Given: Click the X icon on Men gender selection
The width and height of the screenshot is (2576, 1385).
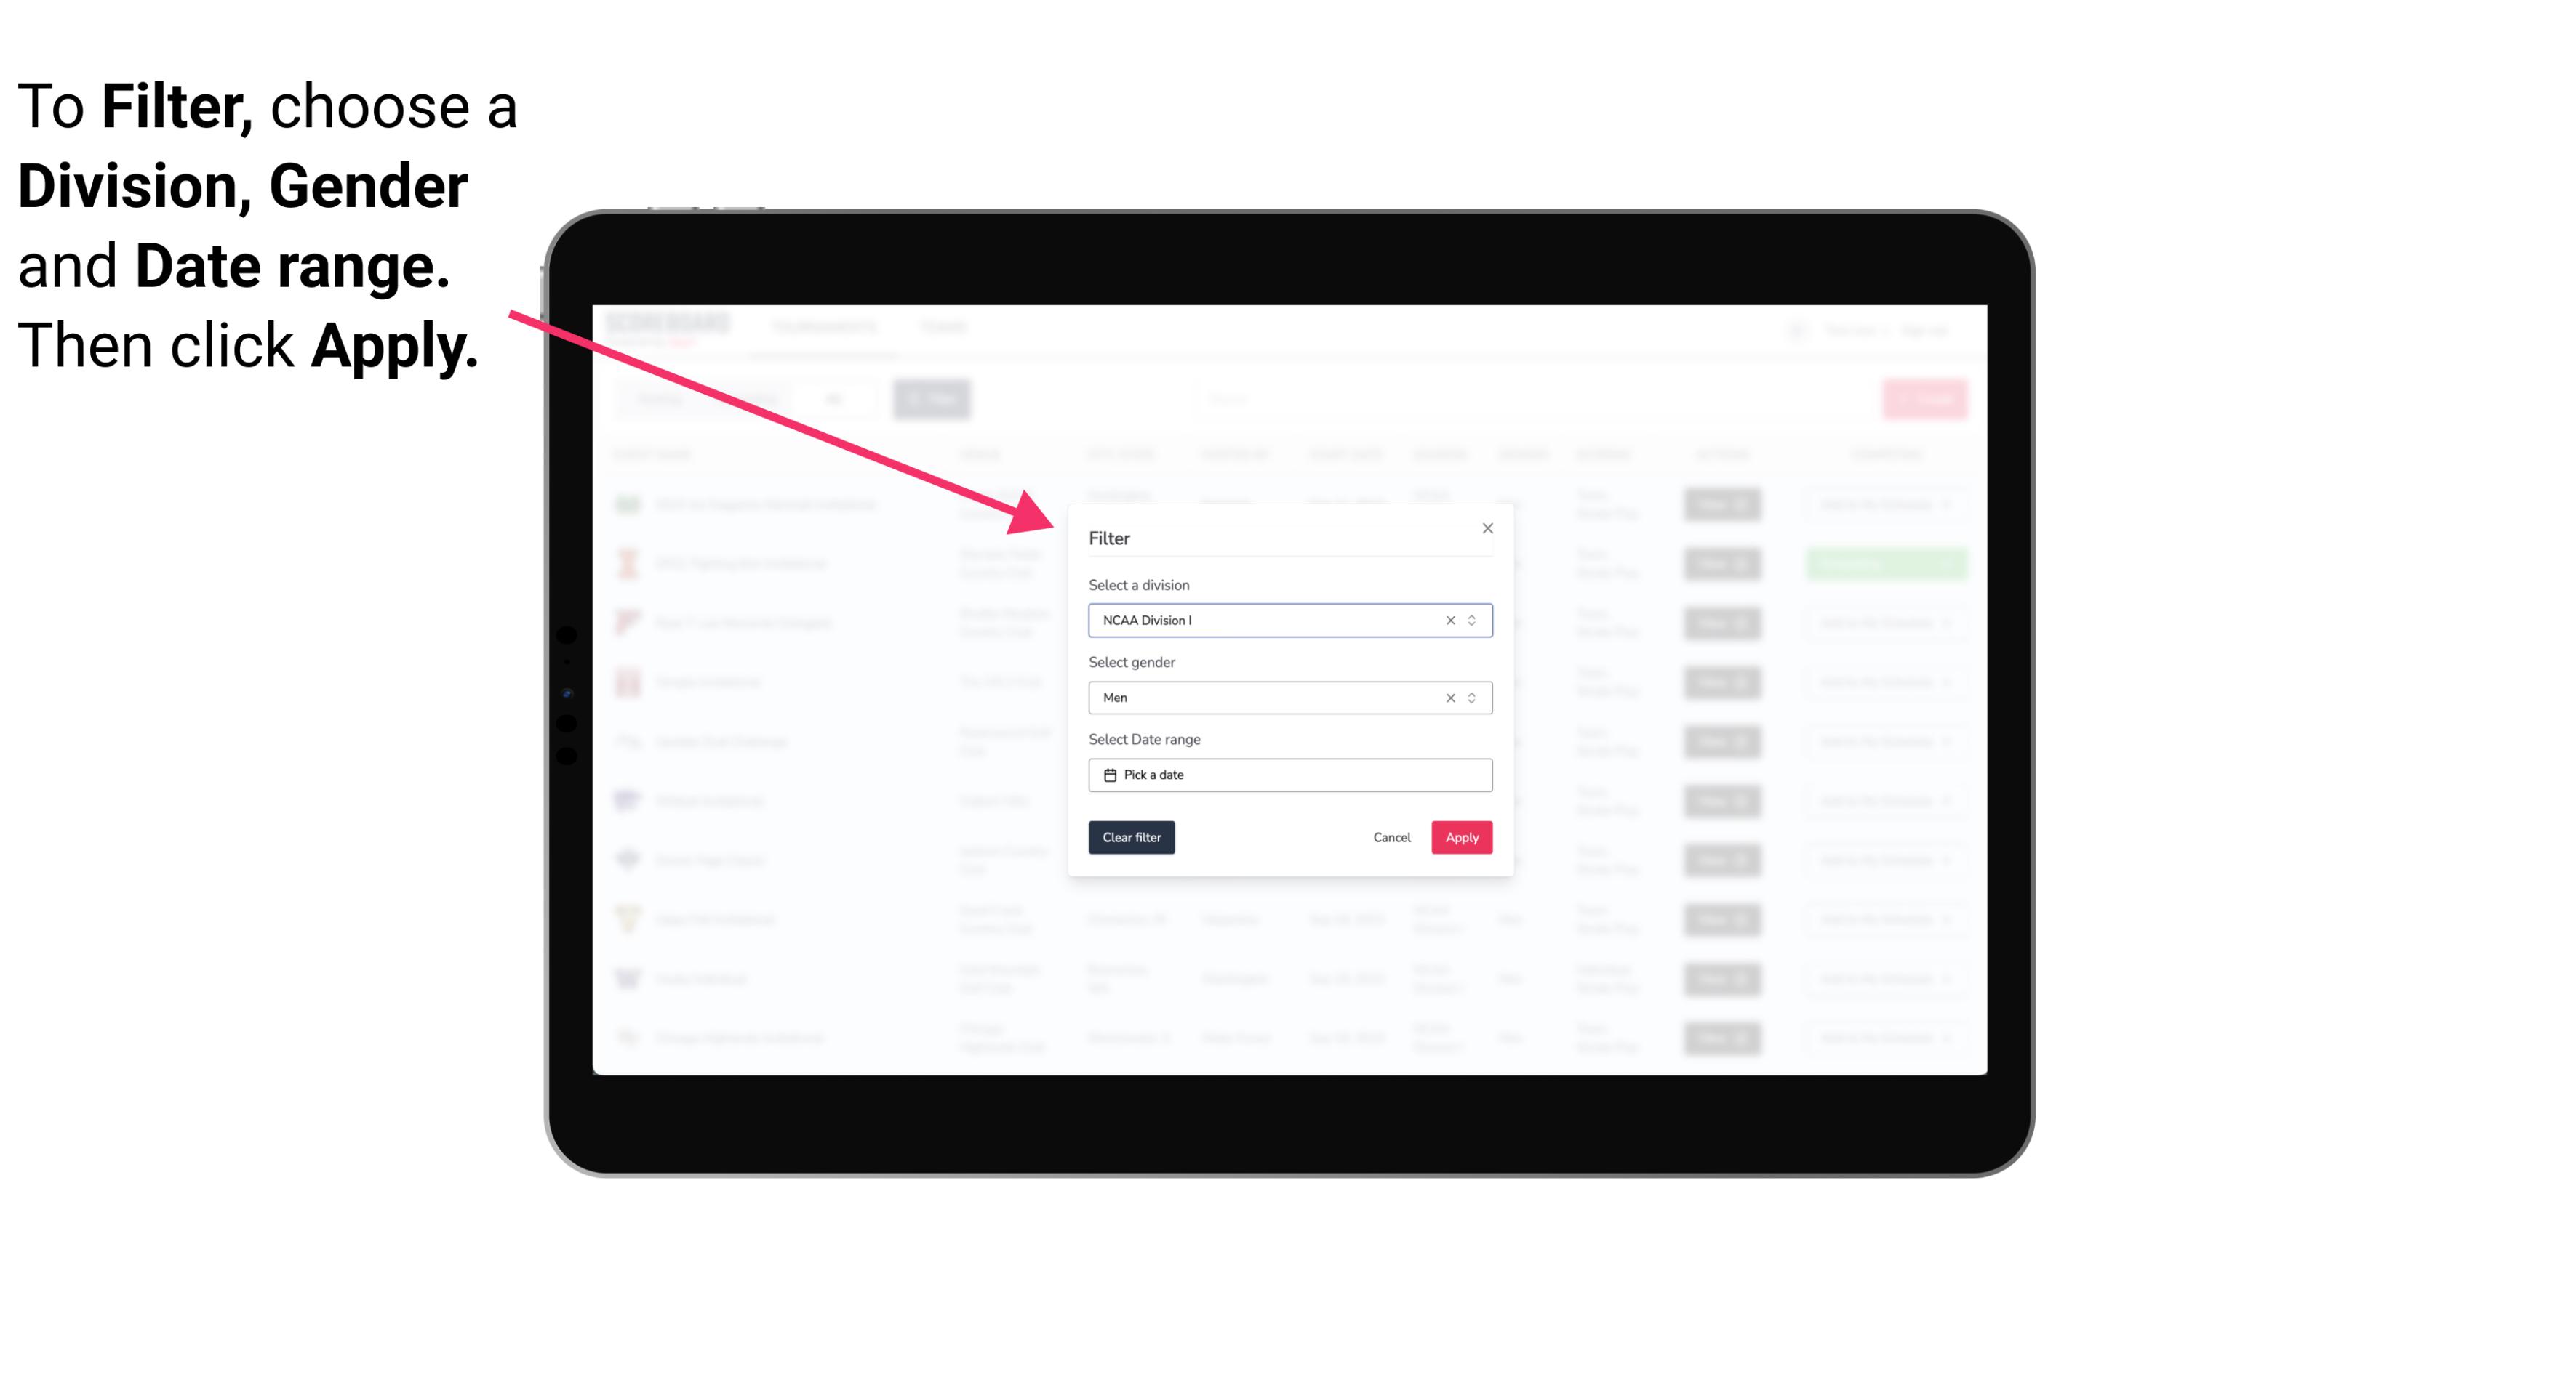Looking at the screenshot, I should (1449, 698).
